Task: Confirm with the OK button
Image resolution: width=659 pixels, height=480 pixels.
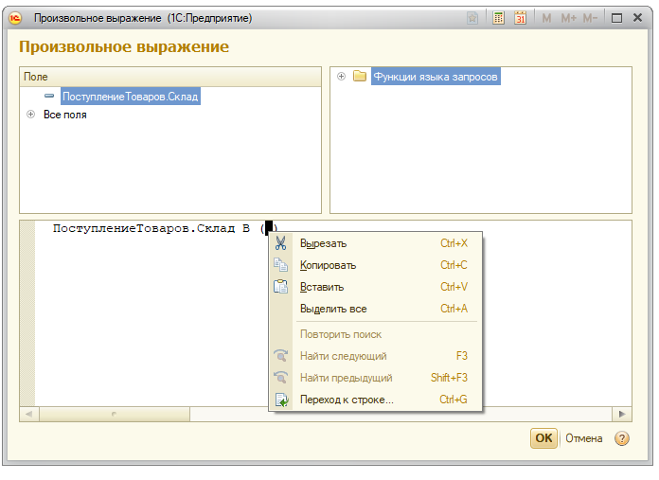Action: [x=543, y=438]
